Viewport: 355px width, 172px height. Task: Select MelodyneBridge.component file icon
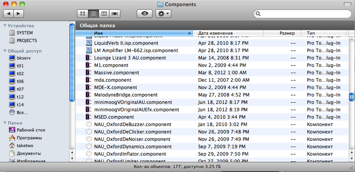(89, 95)
